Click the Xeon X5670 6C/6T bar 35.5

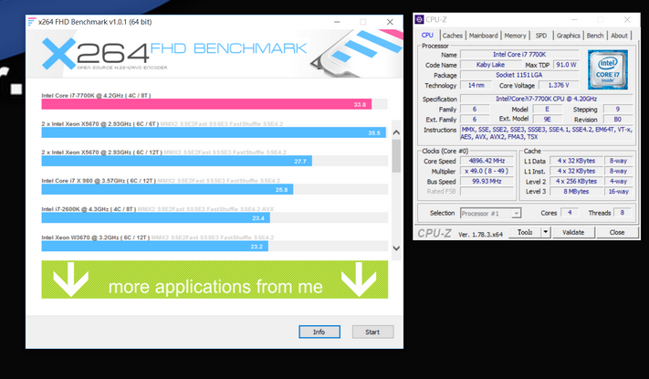[x=214, y=132]
